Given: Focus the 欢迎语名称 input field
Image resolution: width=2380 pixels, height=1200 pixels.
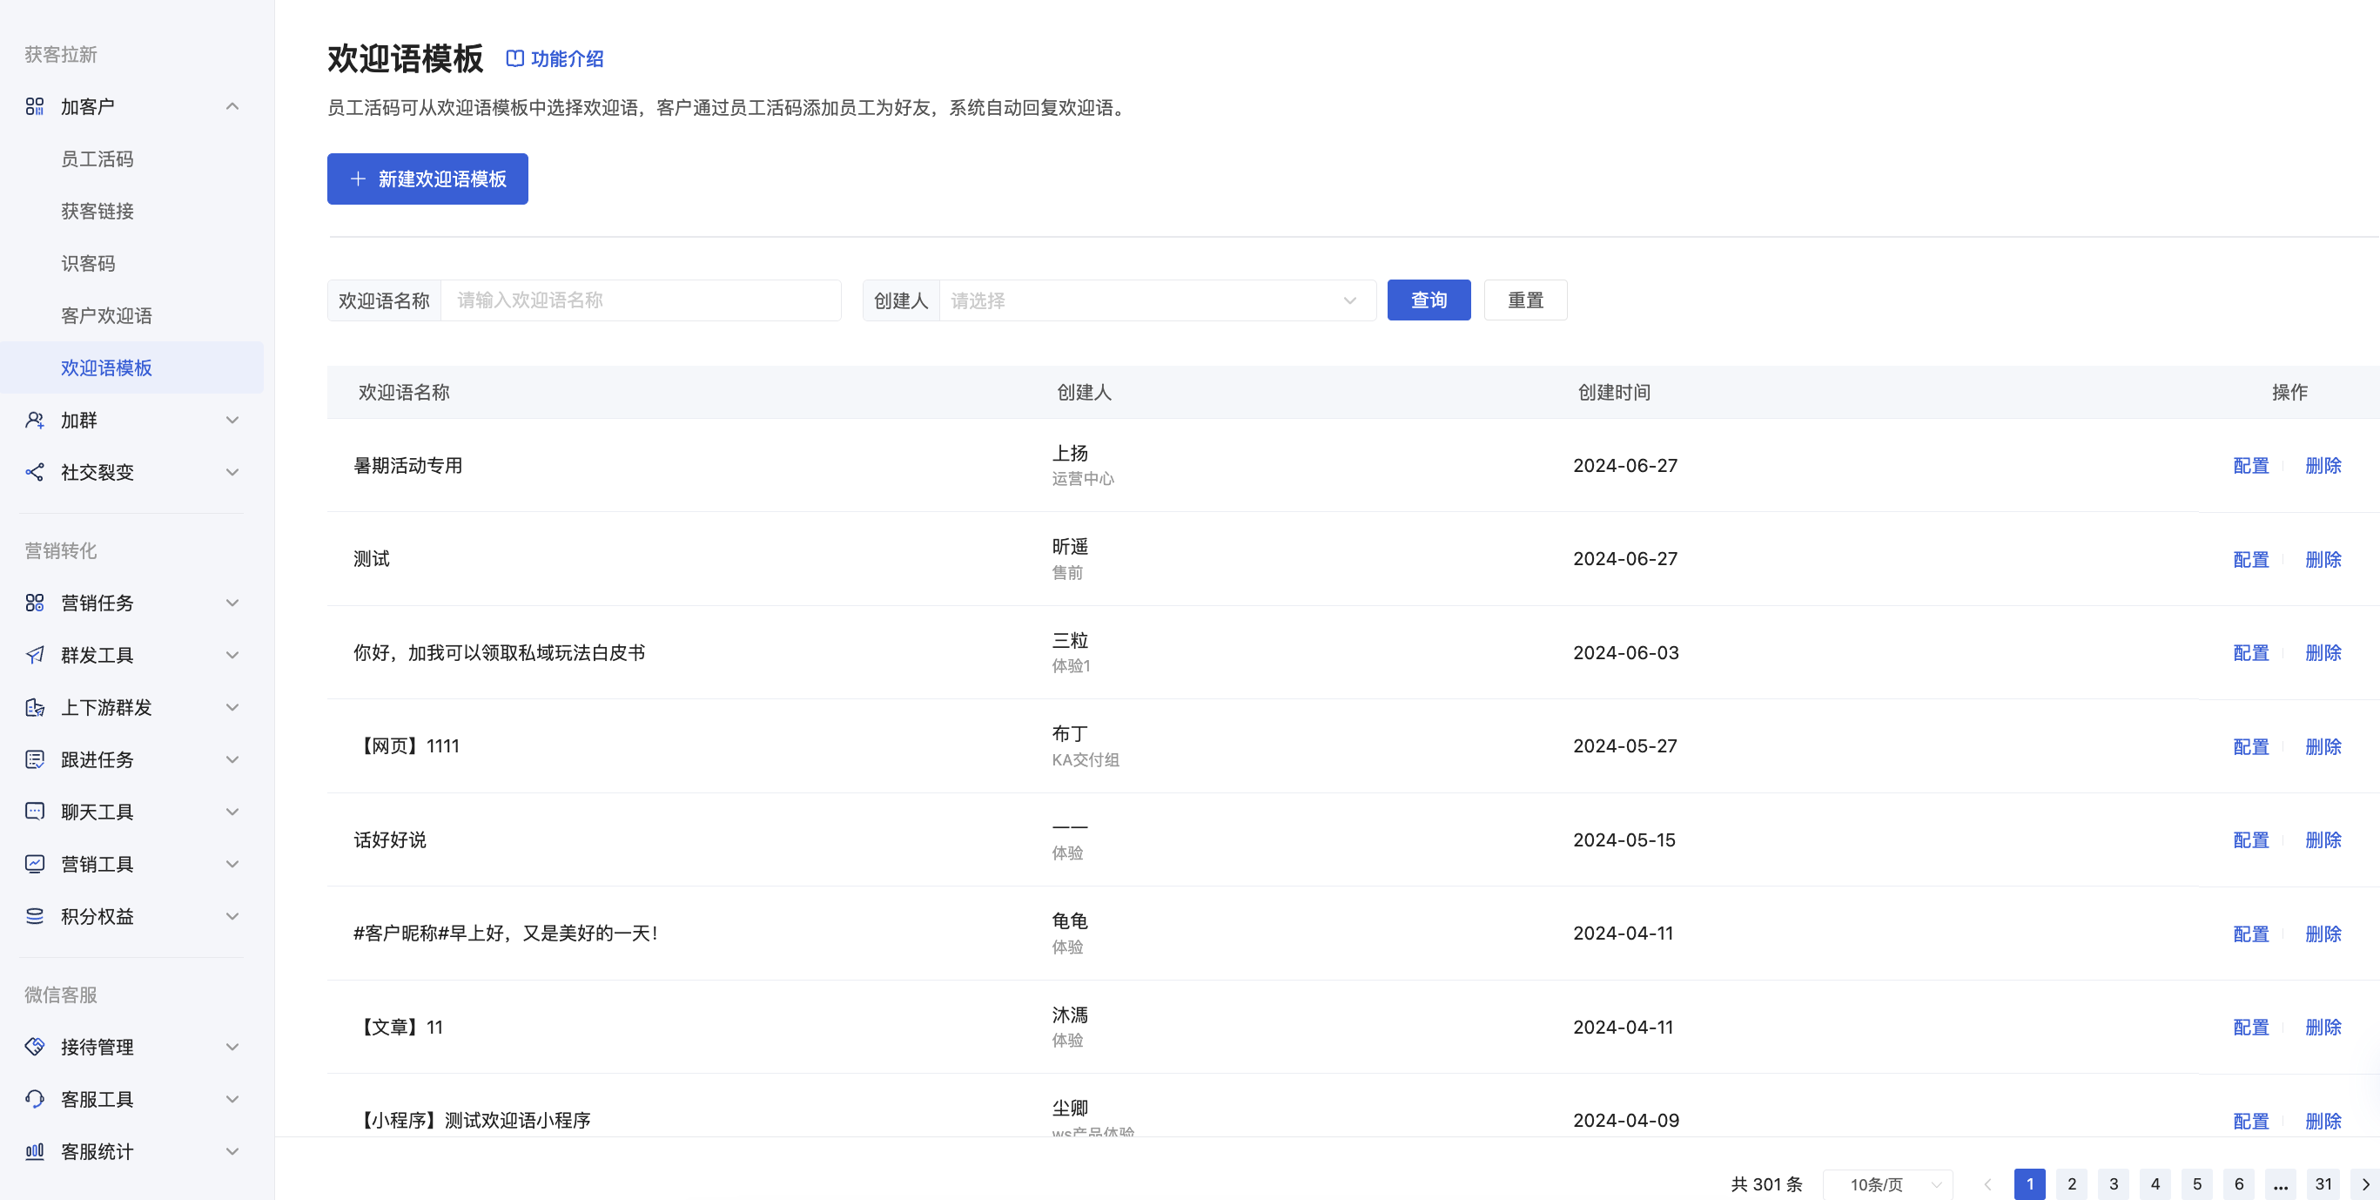Looking at the screenshot, I should point(641,300).
